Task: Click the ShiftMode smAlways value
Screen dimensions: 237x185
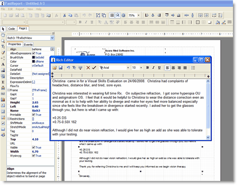Action: [38, 123]
